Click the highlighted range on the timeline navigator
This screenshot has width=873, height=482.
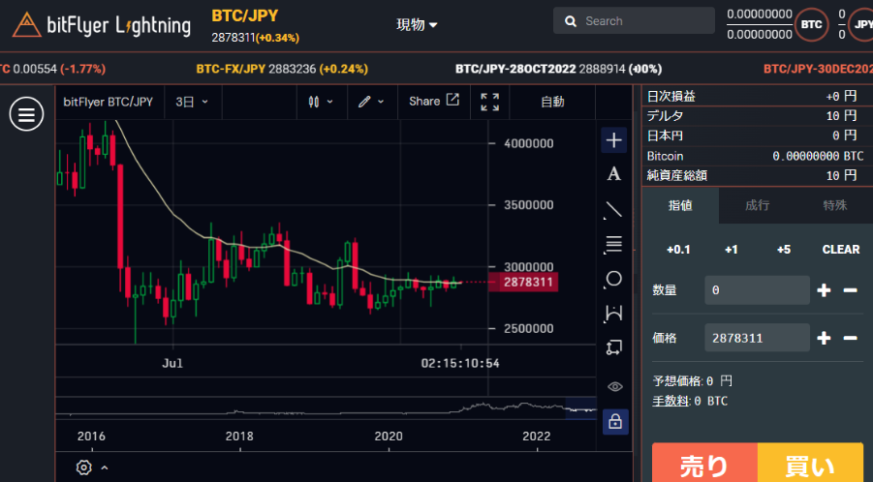coord(580,408)
